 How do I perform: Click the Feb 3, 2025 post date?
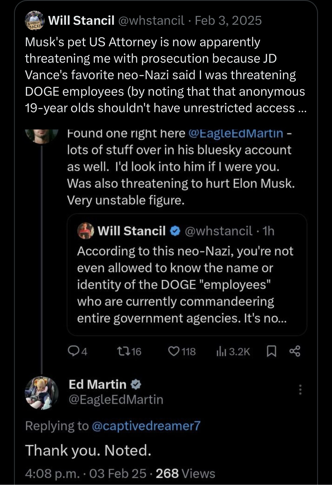point(228,21)
